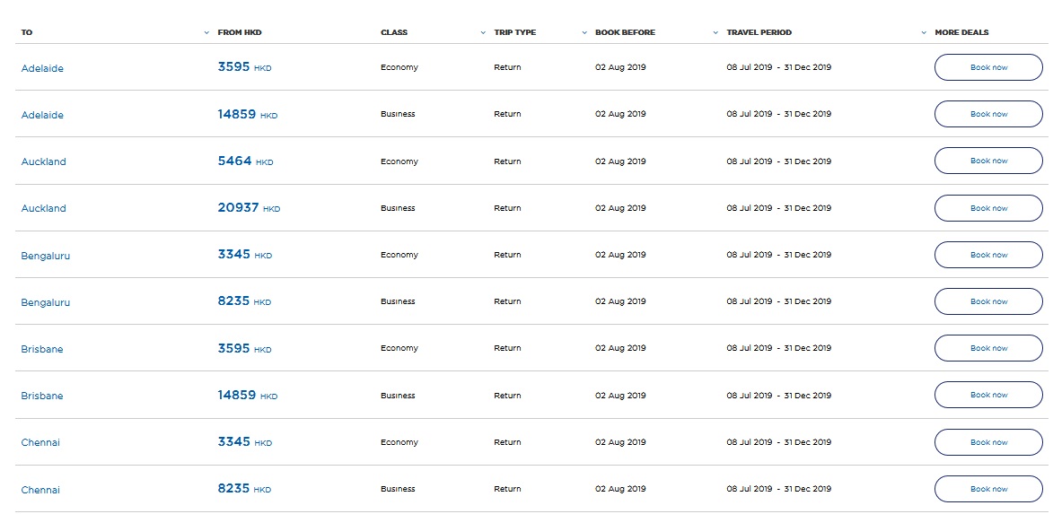
Task: Book now for Bengaluru 3345 HKD fare
Action: point(988,255)
